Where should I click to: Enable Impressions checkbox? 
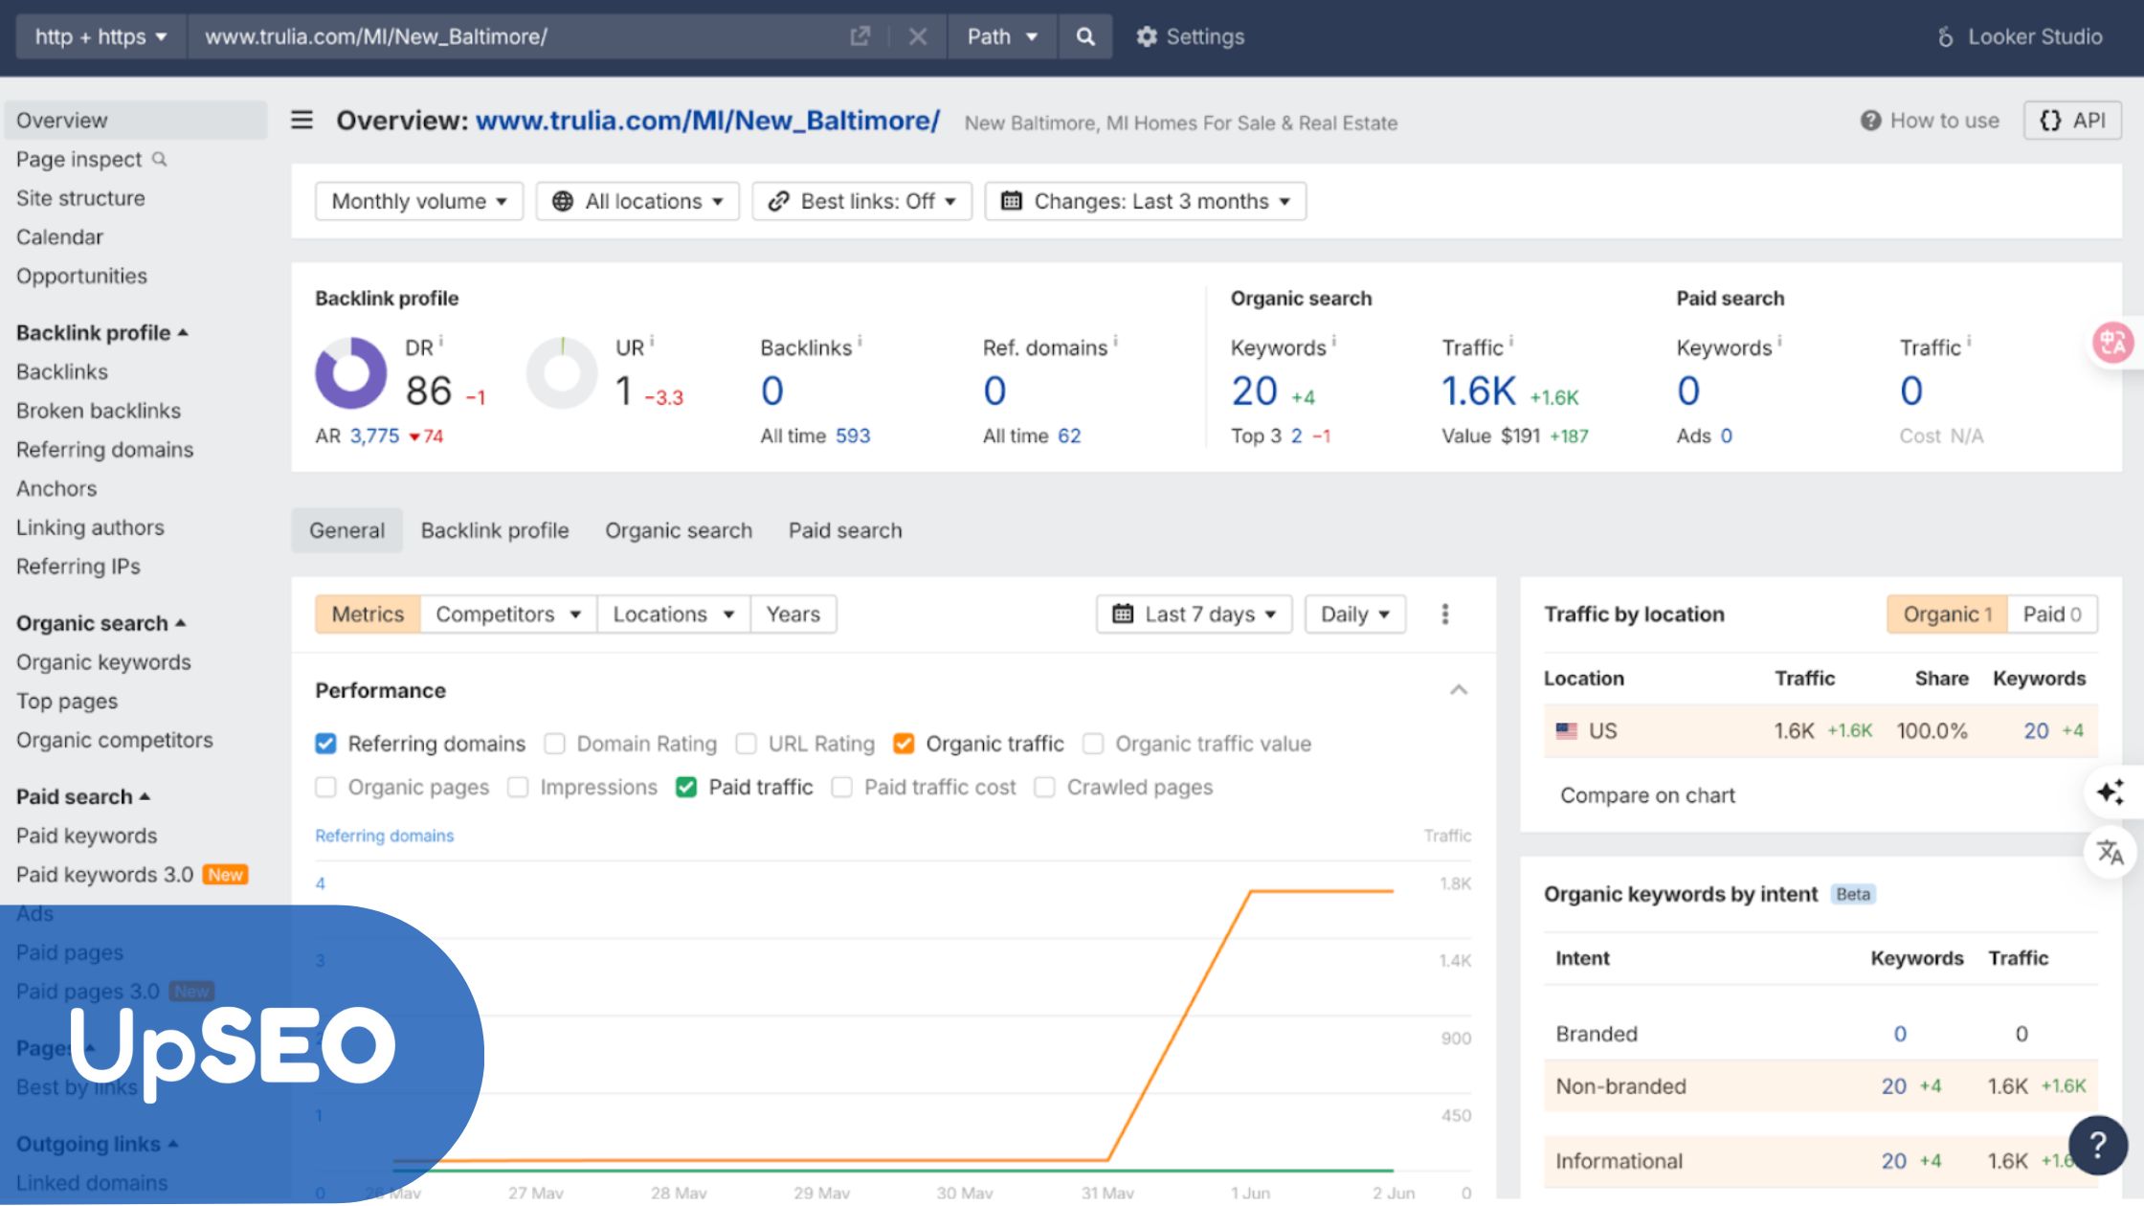tap(518, 787)
